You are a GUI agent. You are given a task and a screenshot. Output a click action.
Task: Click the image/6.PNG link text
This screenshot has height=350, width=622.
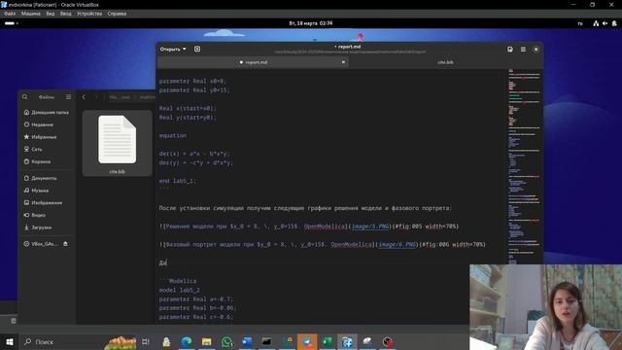(x=397, y=244)
